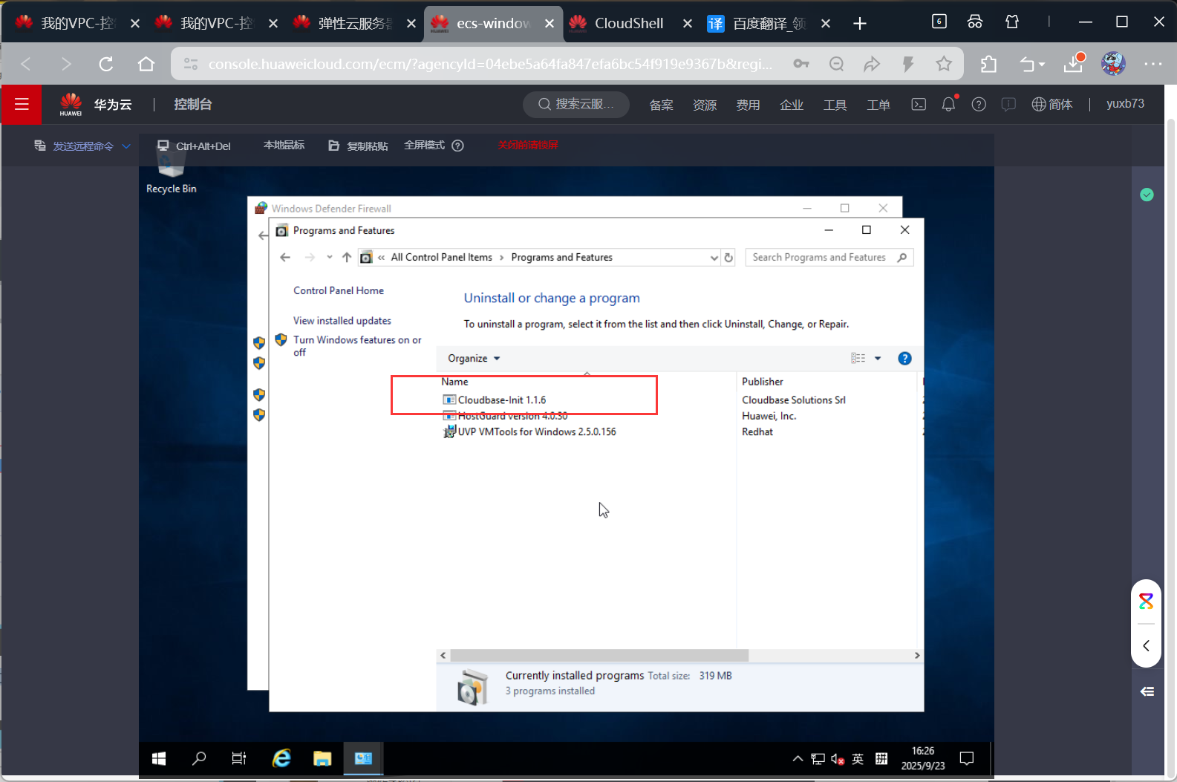This screenshot has height=782, width=1177.
Task: Open notifications bell icon
Action: (x=948, y=104)
